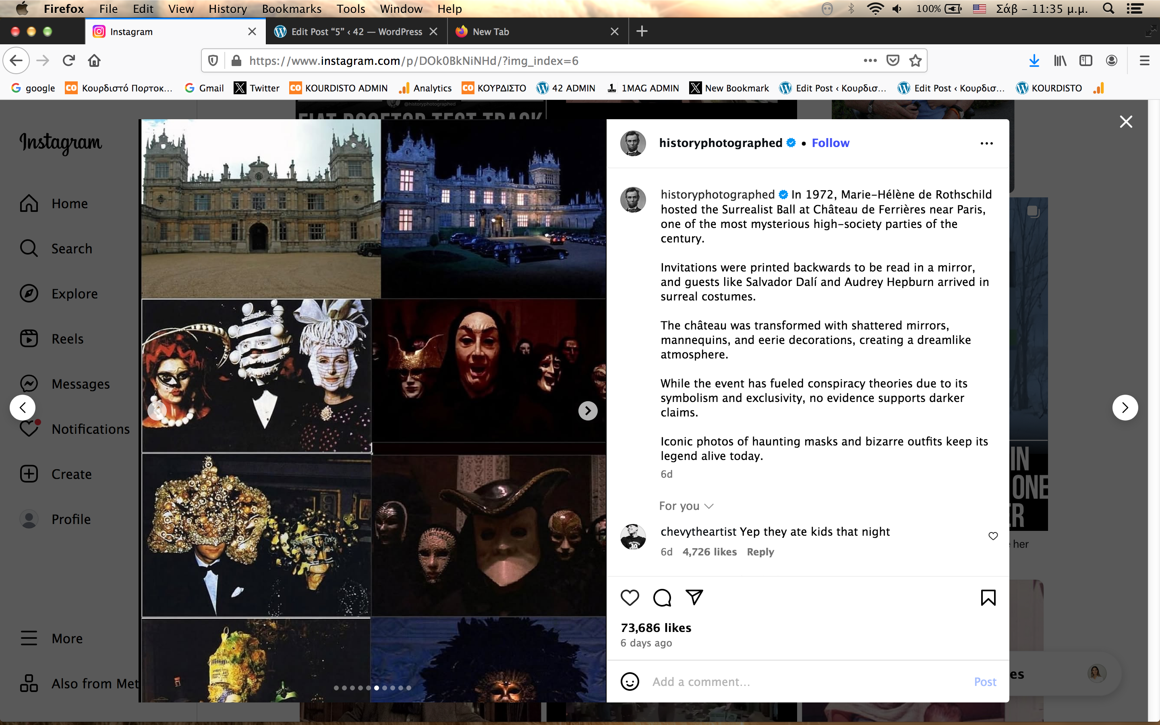Viewport: 1160px width, 725px height.
Task: Share post via paper plane icon
Action: pyautogui.click(x=694, y=597)
